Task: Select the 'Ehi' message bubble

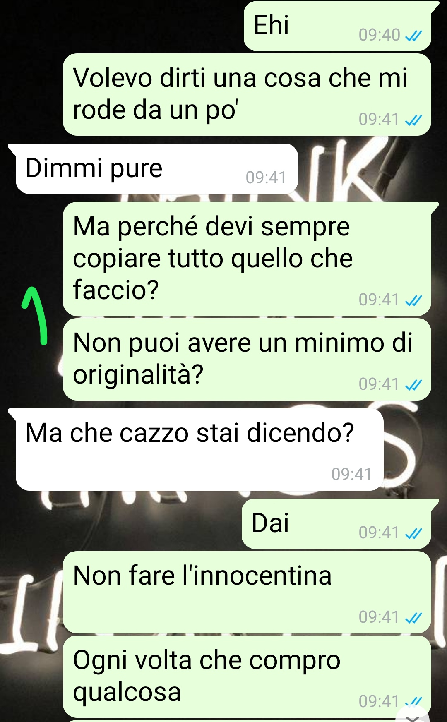Action: point(337,26)
